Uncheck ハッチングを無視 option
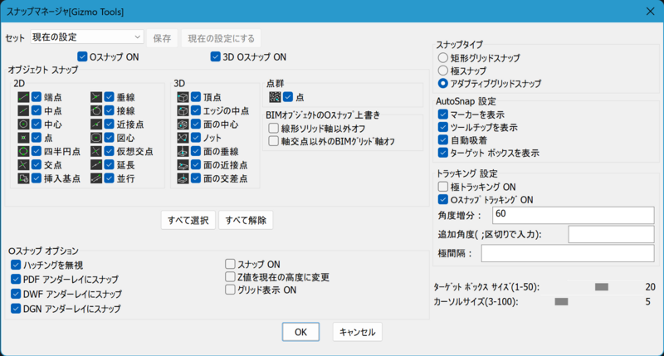Screen dimensions: 664x356 (16, 264)
